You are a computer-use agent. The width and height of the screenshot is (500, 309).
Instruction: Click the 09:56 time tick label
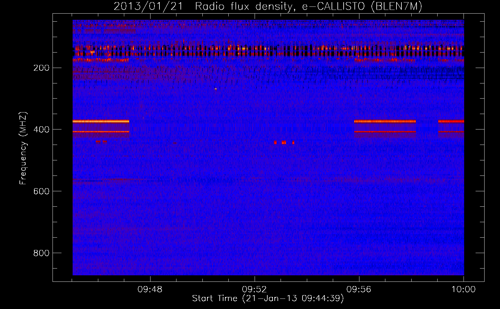[x=359, y=290]
